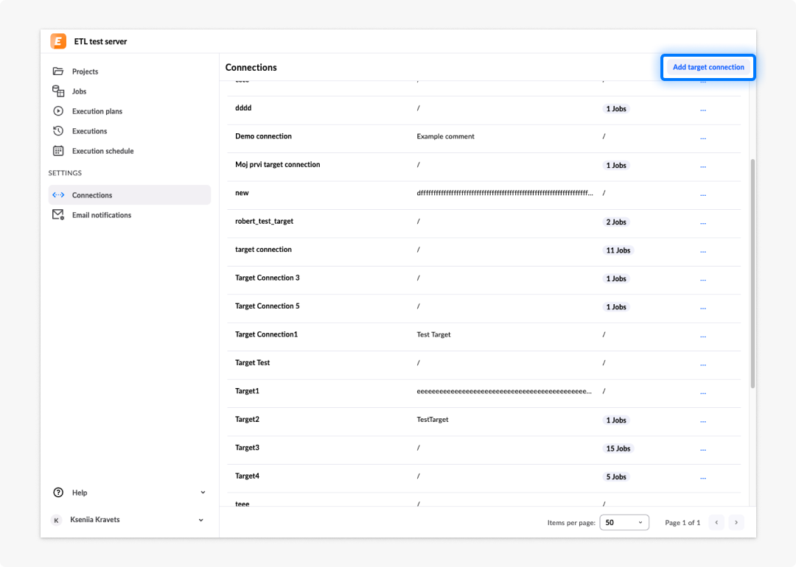Expand the Help section chevron
The image size is (796, 567).
203,493
